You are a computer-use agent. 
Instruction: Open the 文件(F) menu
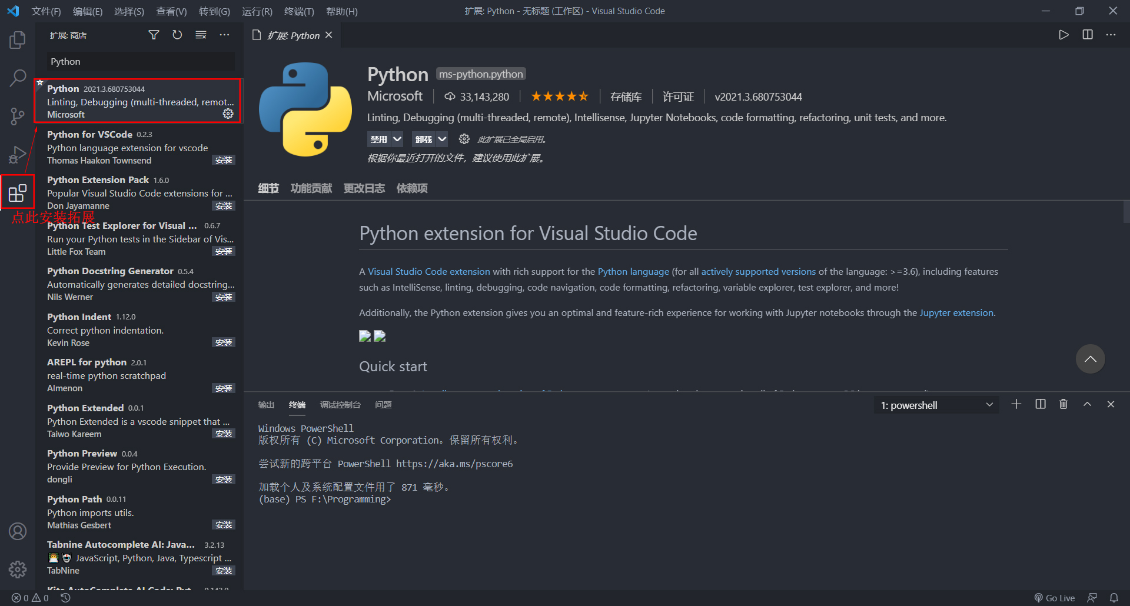click(46, 11)
